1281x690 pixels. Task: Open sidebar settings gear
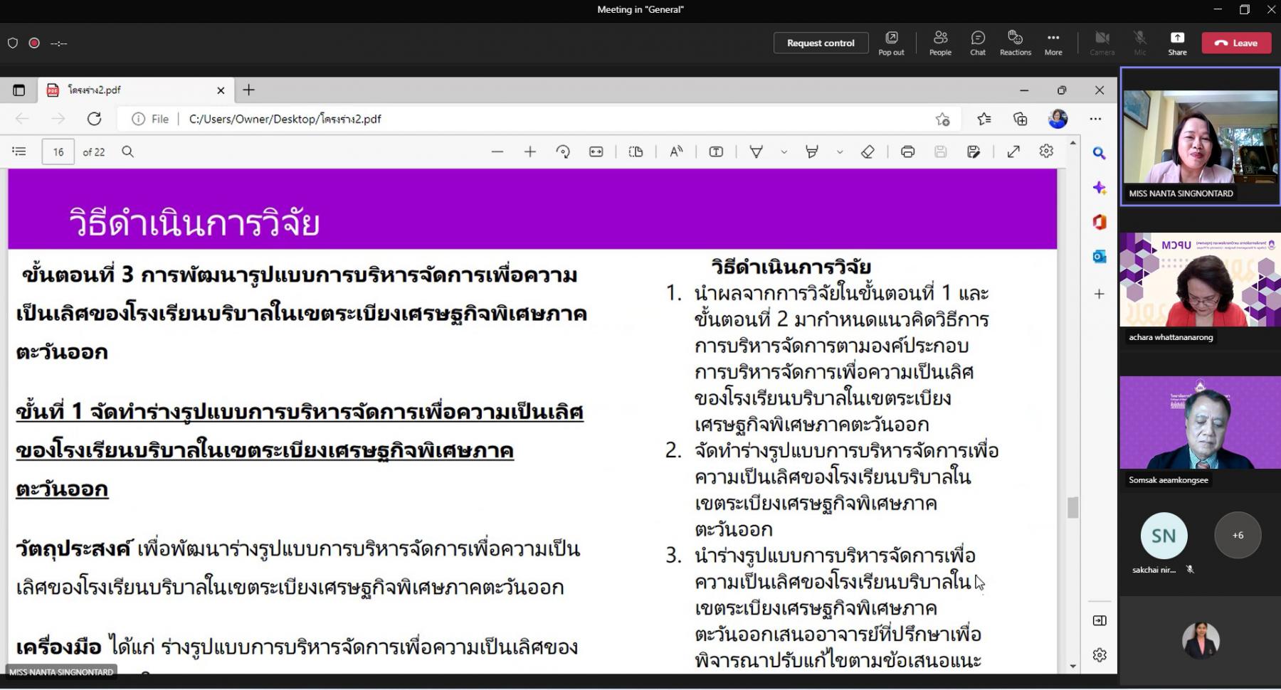(1100, 655)
